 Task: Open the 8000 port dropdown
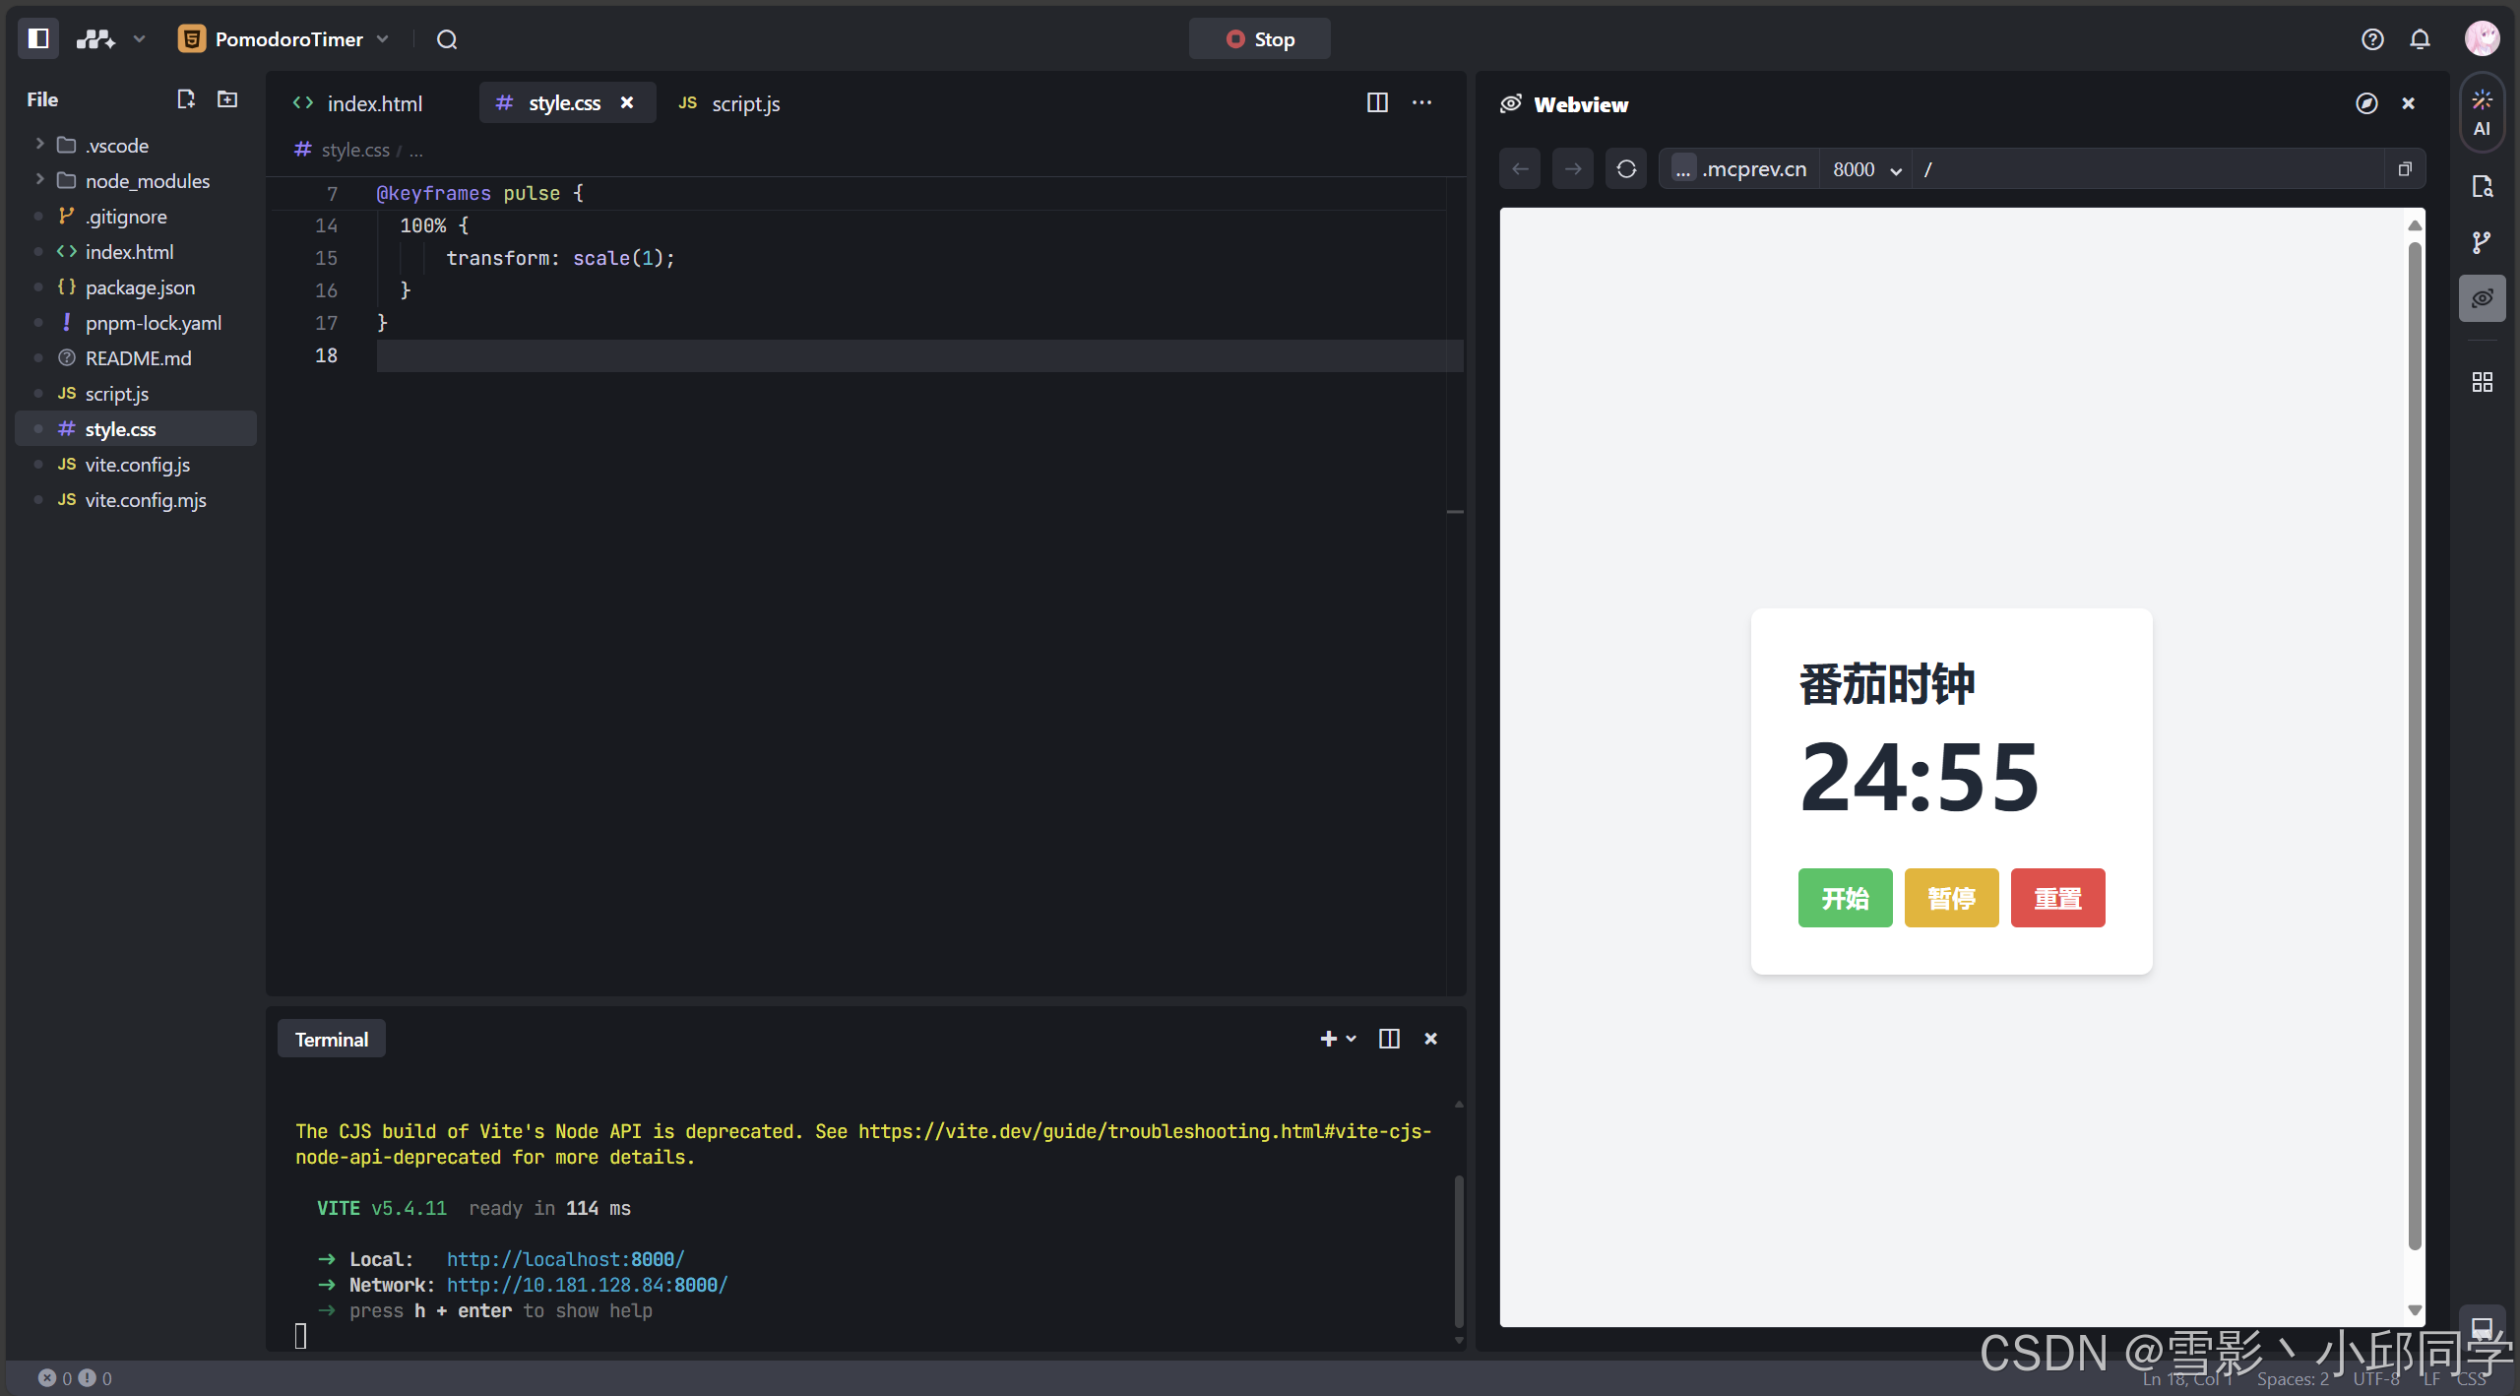1866,169
